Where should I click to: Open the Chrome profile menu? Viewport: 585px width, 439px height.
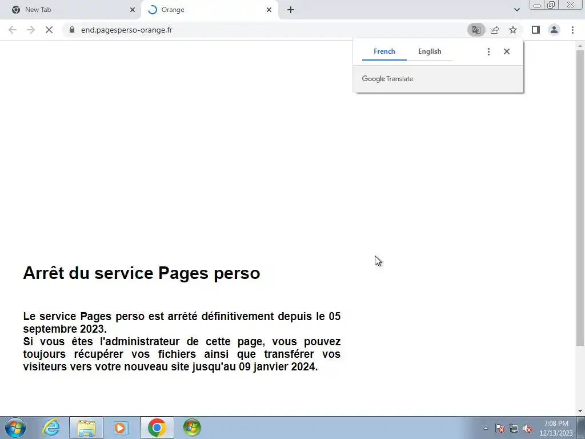pyautogui.click(x=554, y=30)
